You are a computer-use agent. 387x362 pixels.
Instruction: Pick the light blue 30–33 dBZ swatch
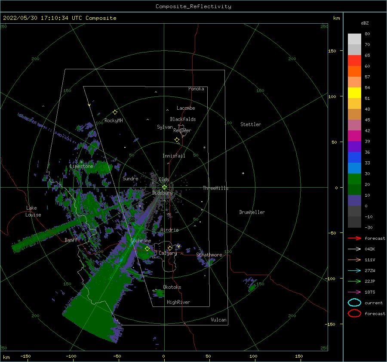coord(354,168)
